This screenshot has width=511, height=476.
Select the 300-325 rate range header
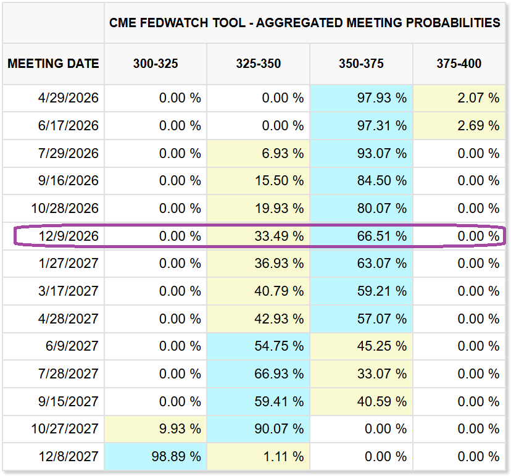tap(156, 64)
